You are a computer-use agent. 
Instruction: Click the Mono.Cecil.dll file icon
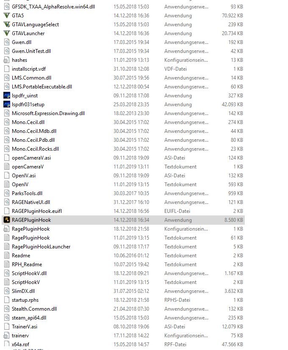point(7,122)
